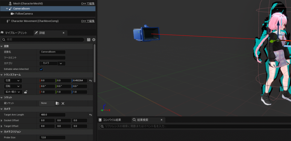
Task: Click the rotation X value field
Action: (x=47, y=86)
